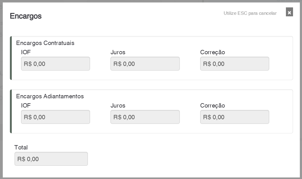Click the Juros label in Encargos Contratuais
This screenshot has width=302, height=179.
coord(118,52)
